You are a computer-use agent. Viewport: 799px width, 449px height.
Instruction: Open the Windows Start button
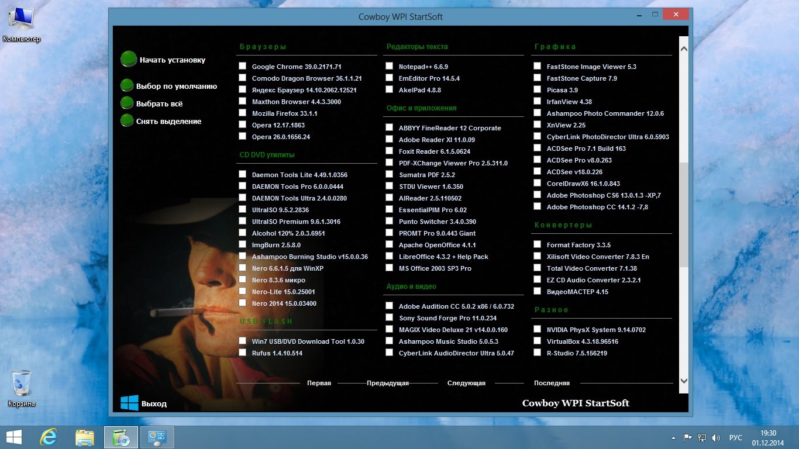coord(13,437)
